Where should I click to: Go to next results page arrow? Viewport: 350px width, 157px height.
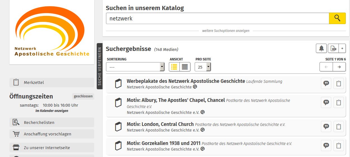(339, 67)
